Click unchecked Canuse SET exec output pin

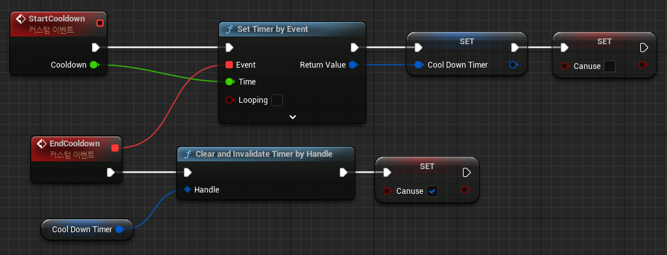[644, 47]
